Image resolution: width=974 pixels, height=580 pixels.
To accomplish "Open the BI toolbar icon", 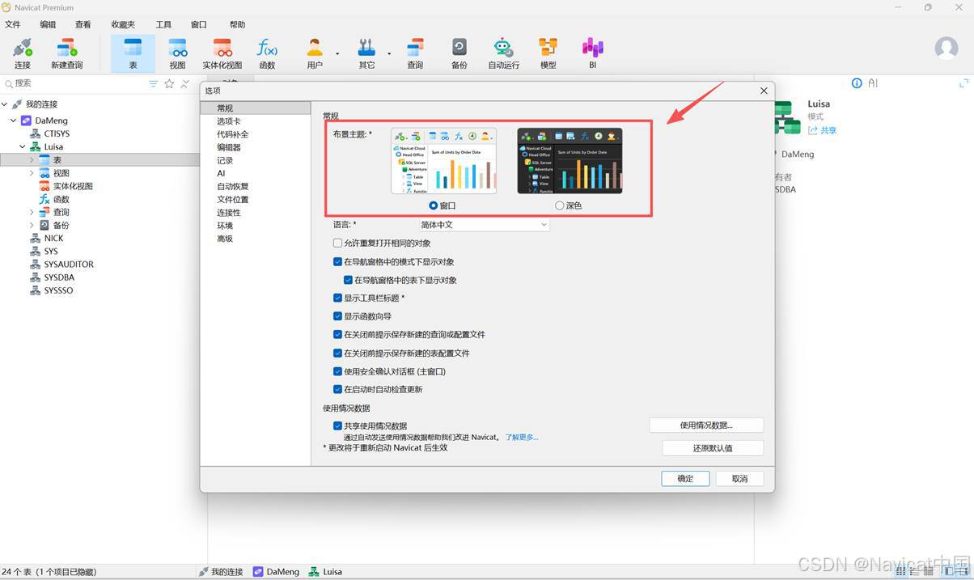I will point(593,53).
